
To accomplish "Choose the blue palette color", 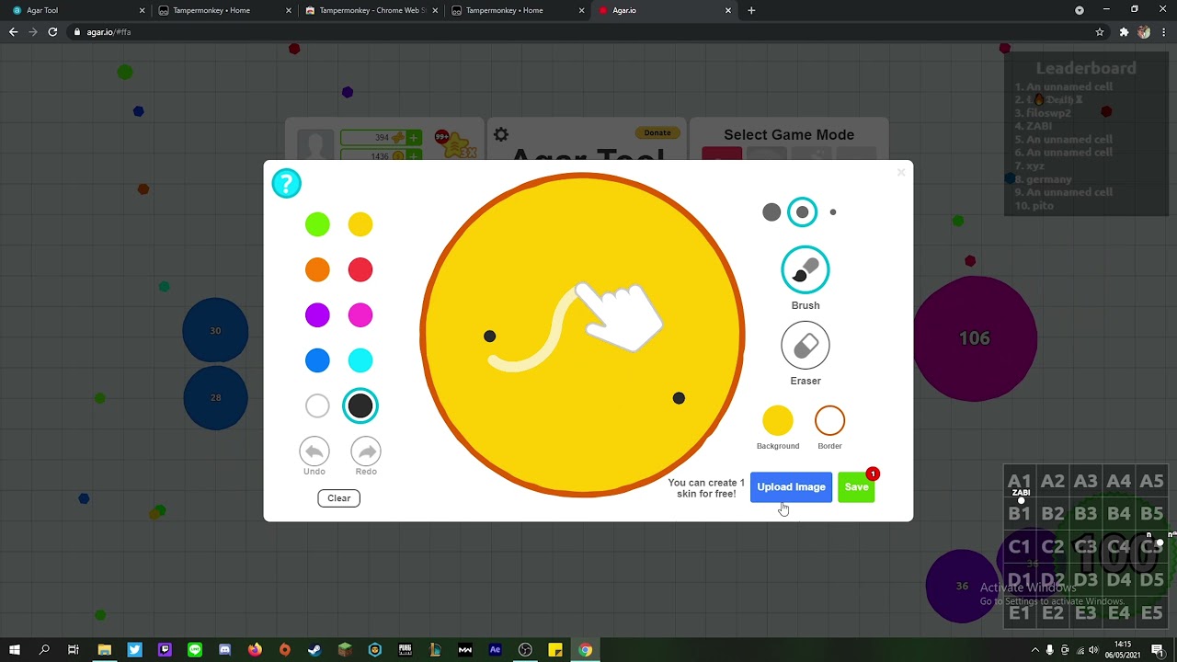I will (317, 360).
